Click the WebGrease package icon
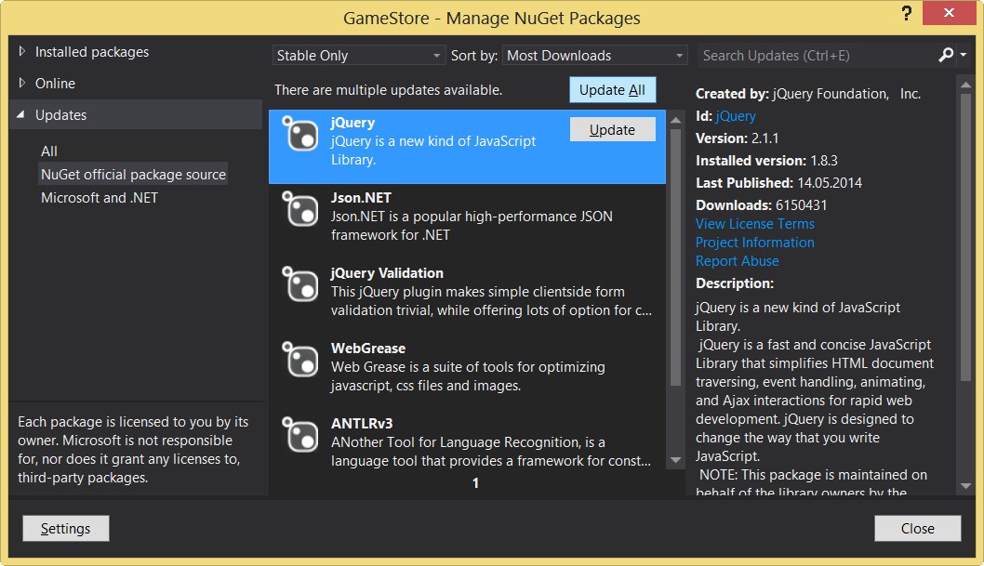The width and height of the screenshot is (984, 566). click(x=300, y=359)
